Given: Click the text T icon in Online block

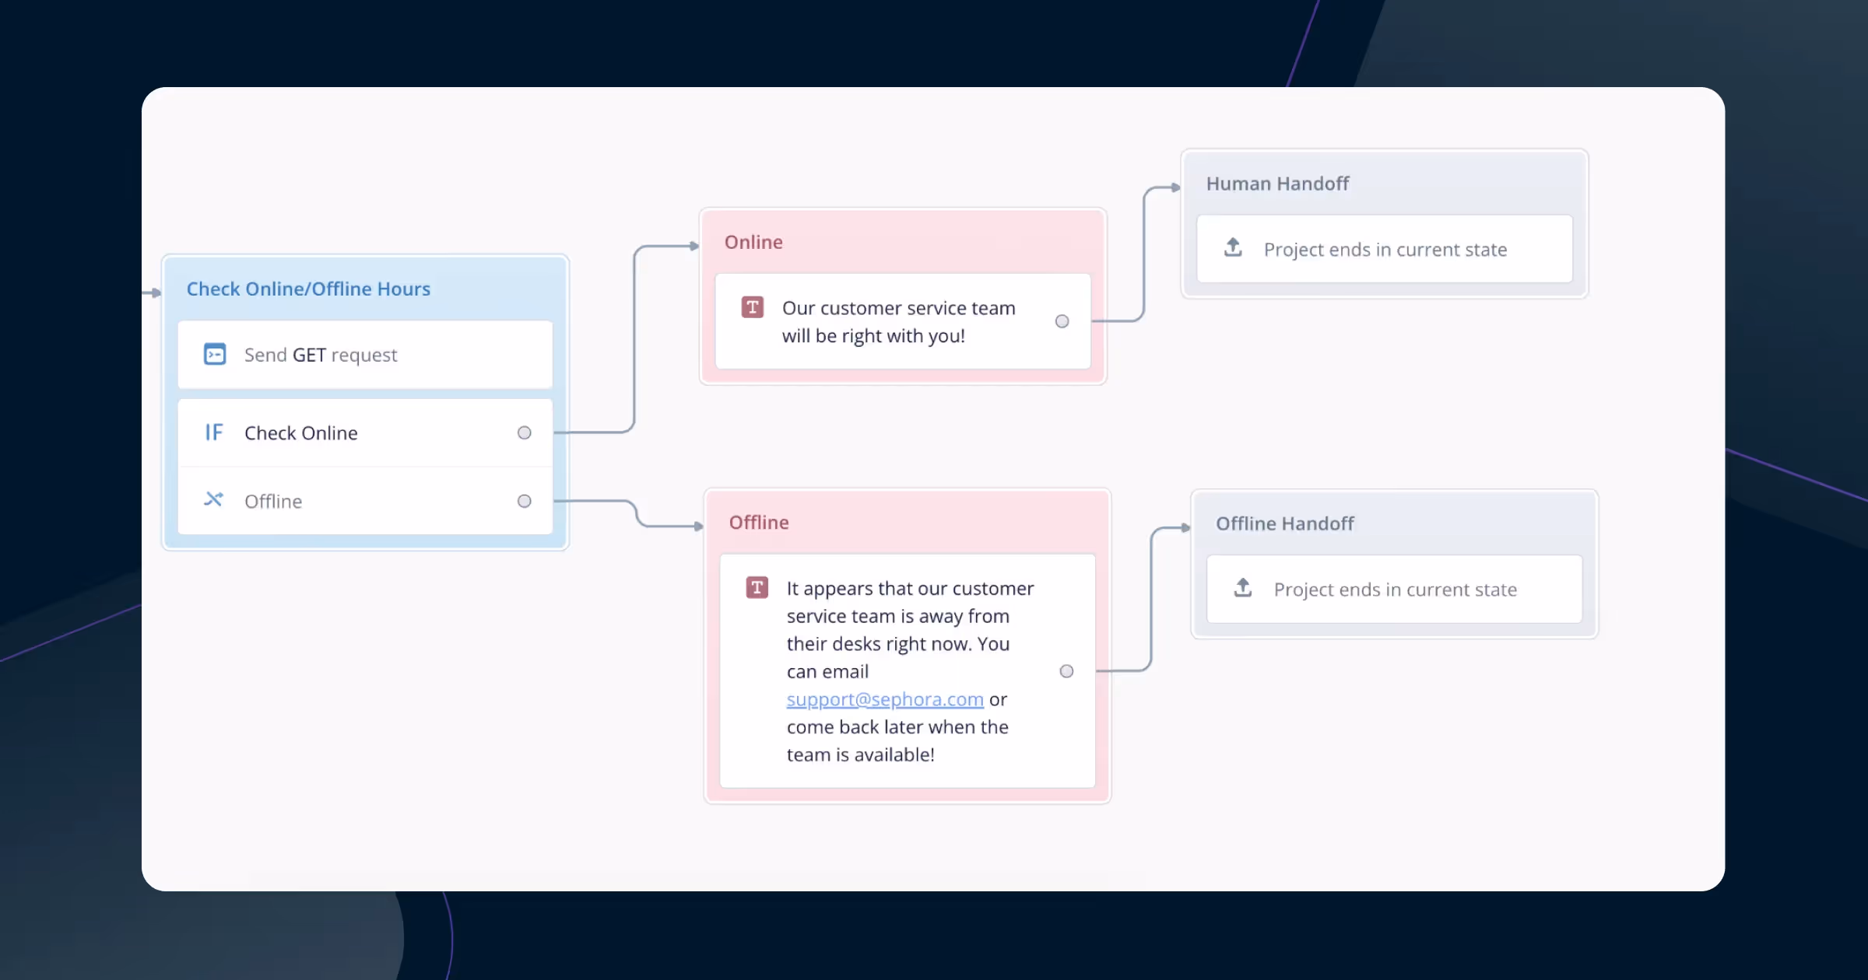Looking at the screenshot, I should 752,307.
